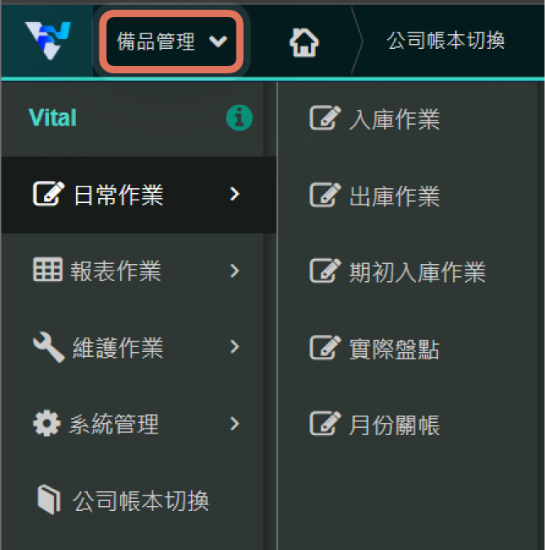This screenshot has width=545, height=550.
Task: Expand 系統管理 submenu chevron
Action: coord(235,424)
